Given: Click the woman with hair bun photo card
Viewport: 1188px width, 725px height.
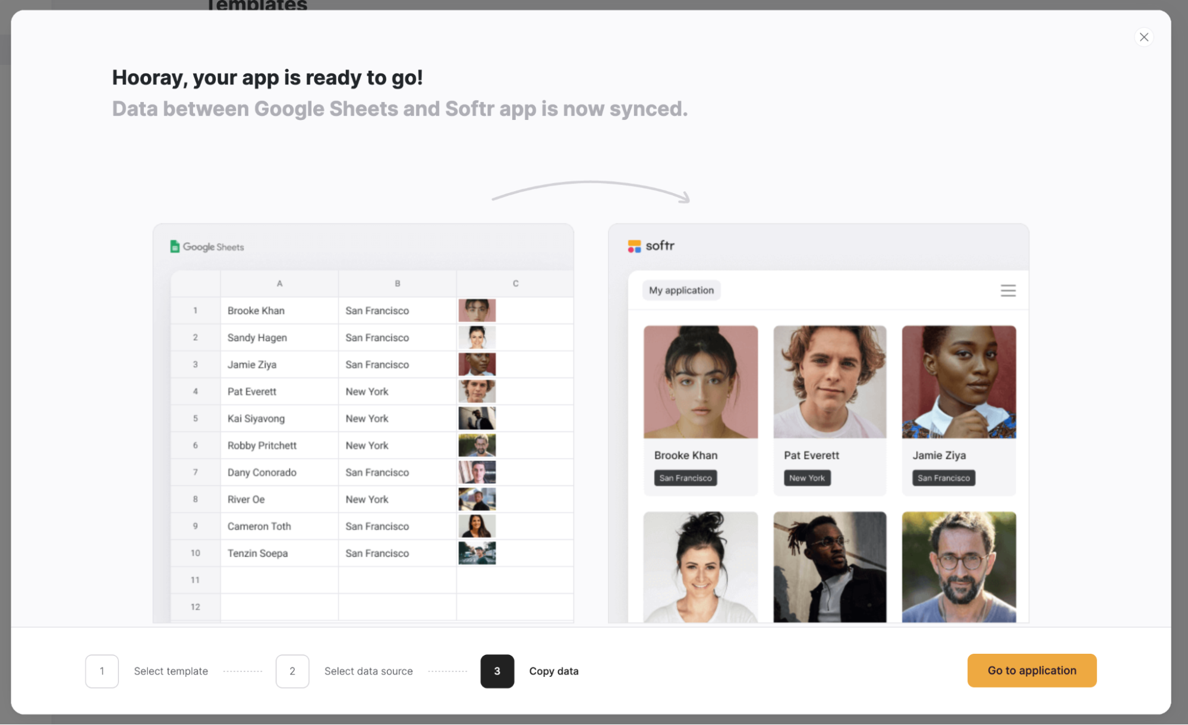Looking at the screenshot, I should point(701,567).
